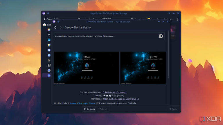Open the 7 Reviews and Comments link
The image size is (223, 125).
pyautogui.click(x=115, y=92)
